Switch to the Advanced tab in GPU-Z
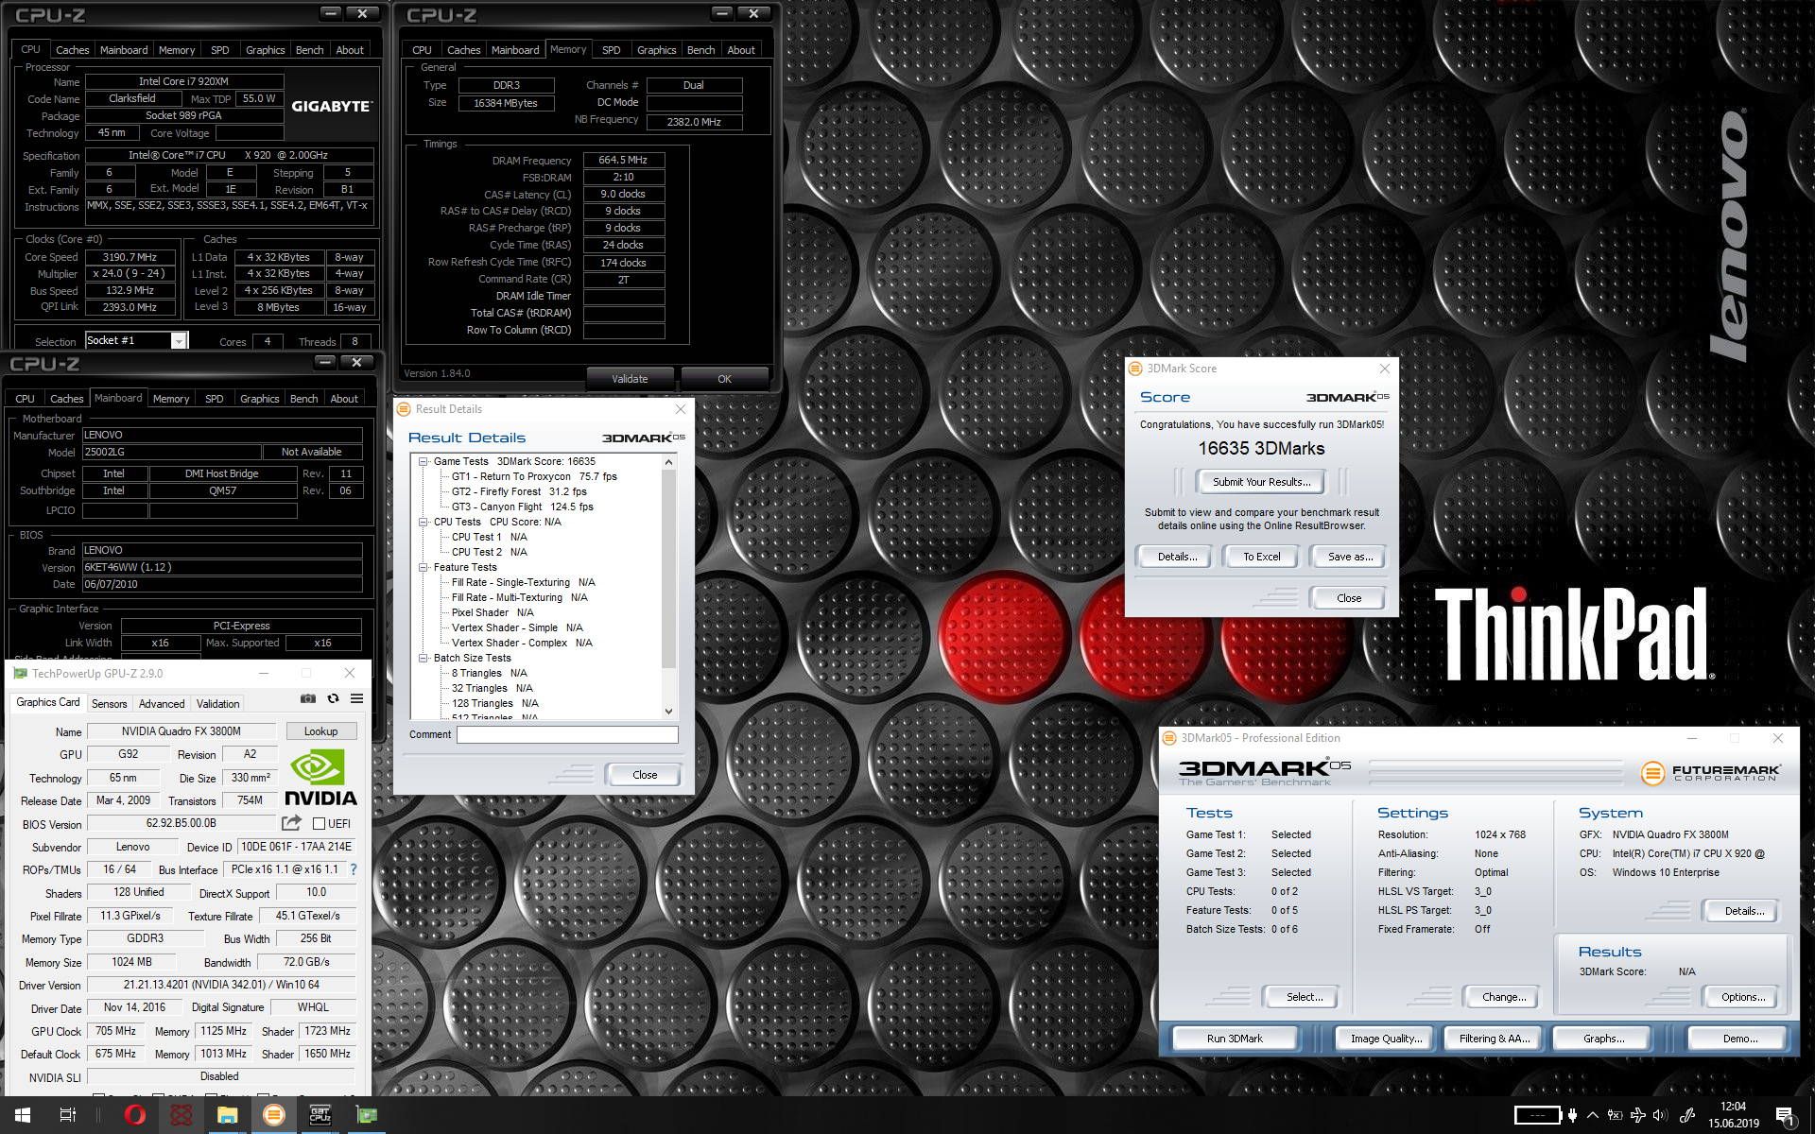 point(162,703)
